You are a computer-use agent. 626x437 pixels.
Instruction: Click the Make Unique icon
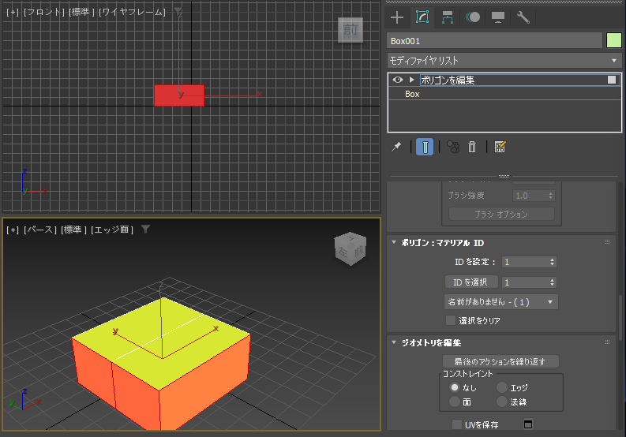point(453,147)
